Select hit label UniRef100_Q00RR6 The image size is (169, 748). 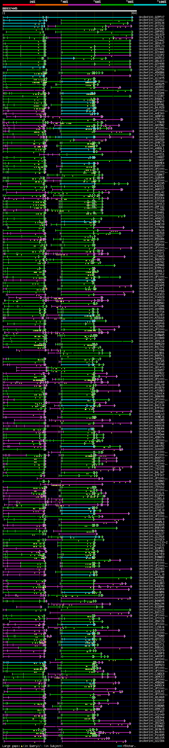pos(152,309)
